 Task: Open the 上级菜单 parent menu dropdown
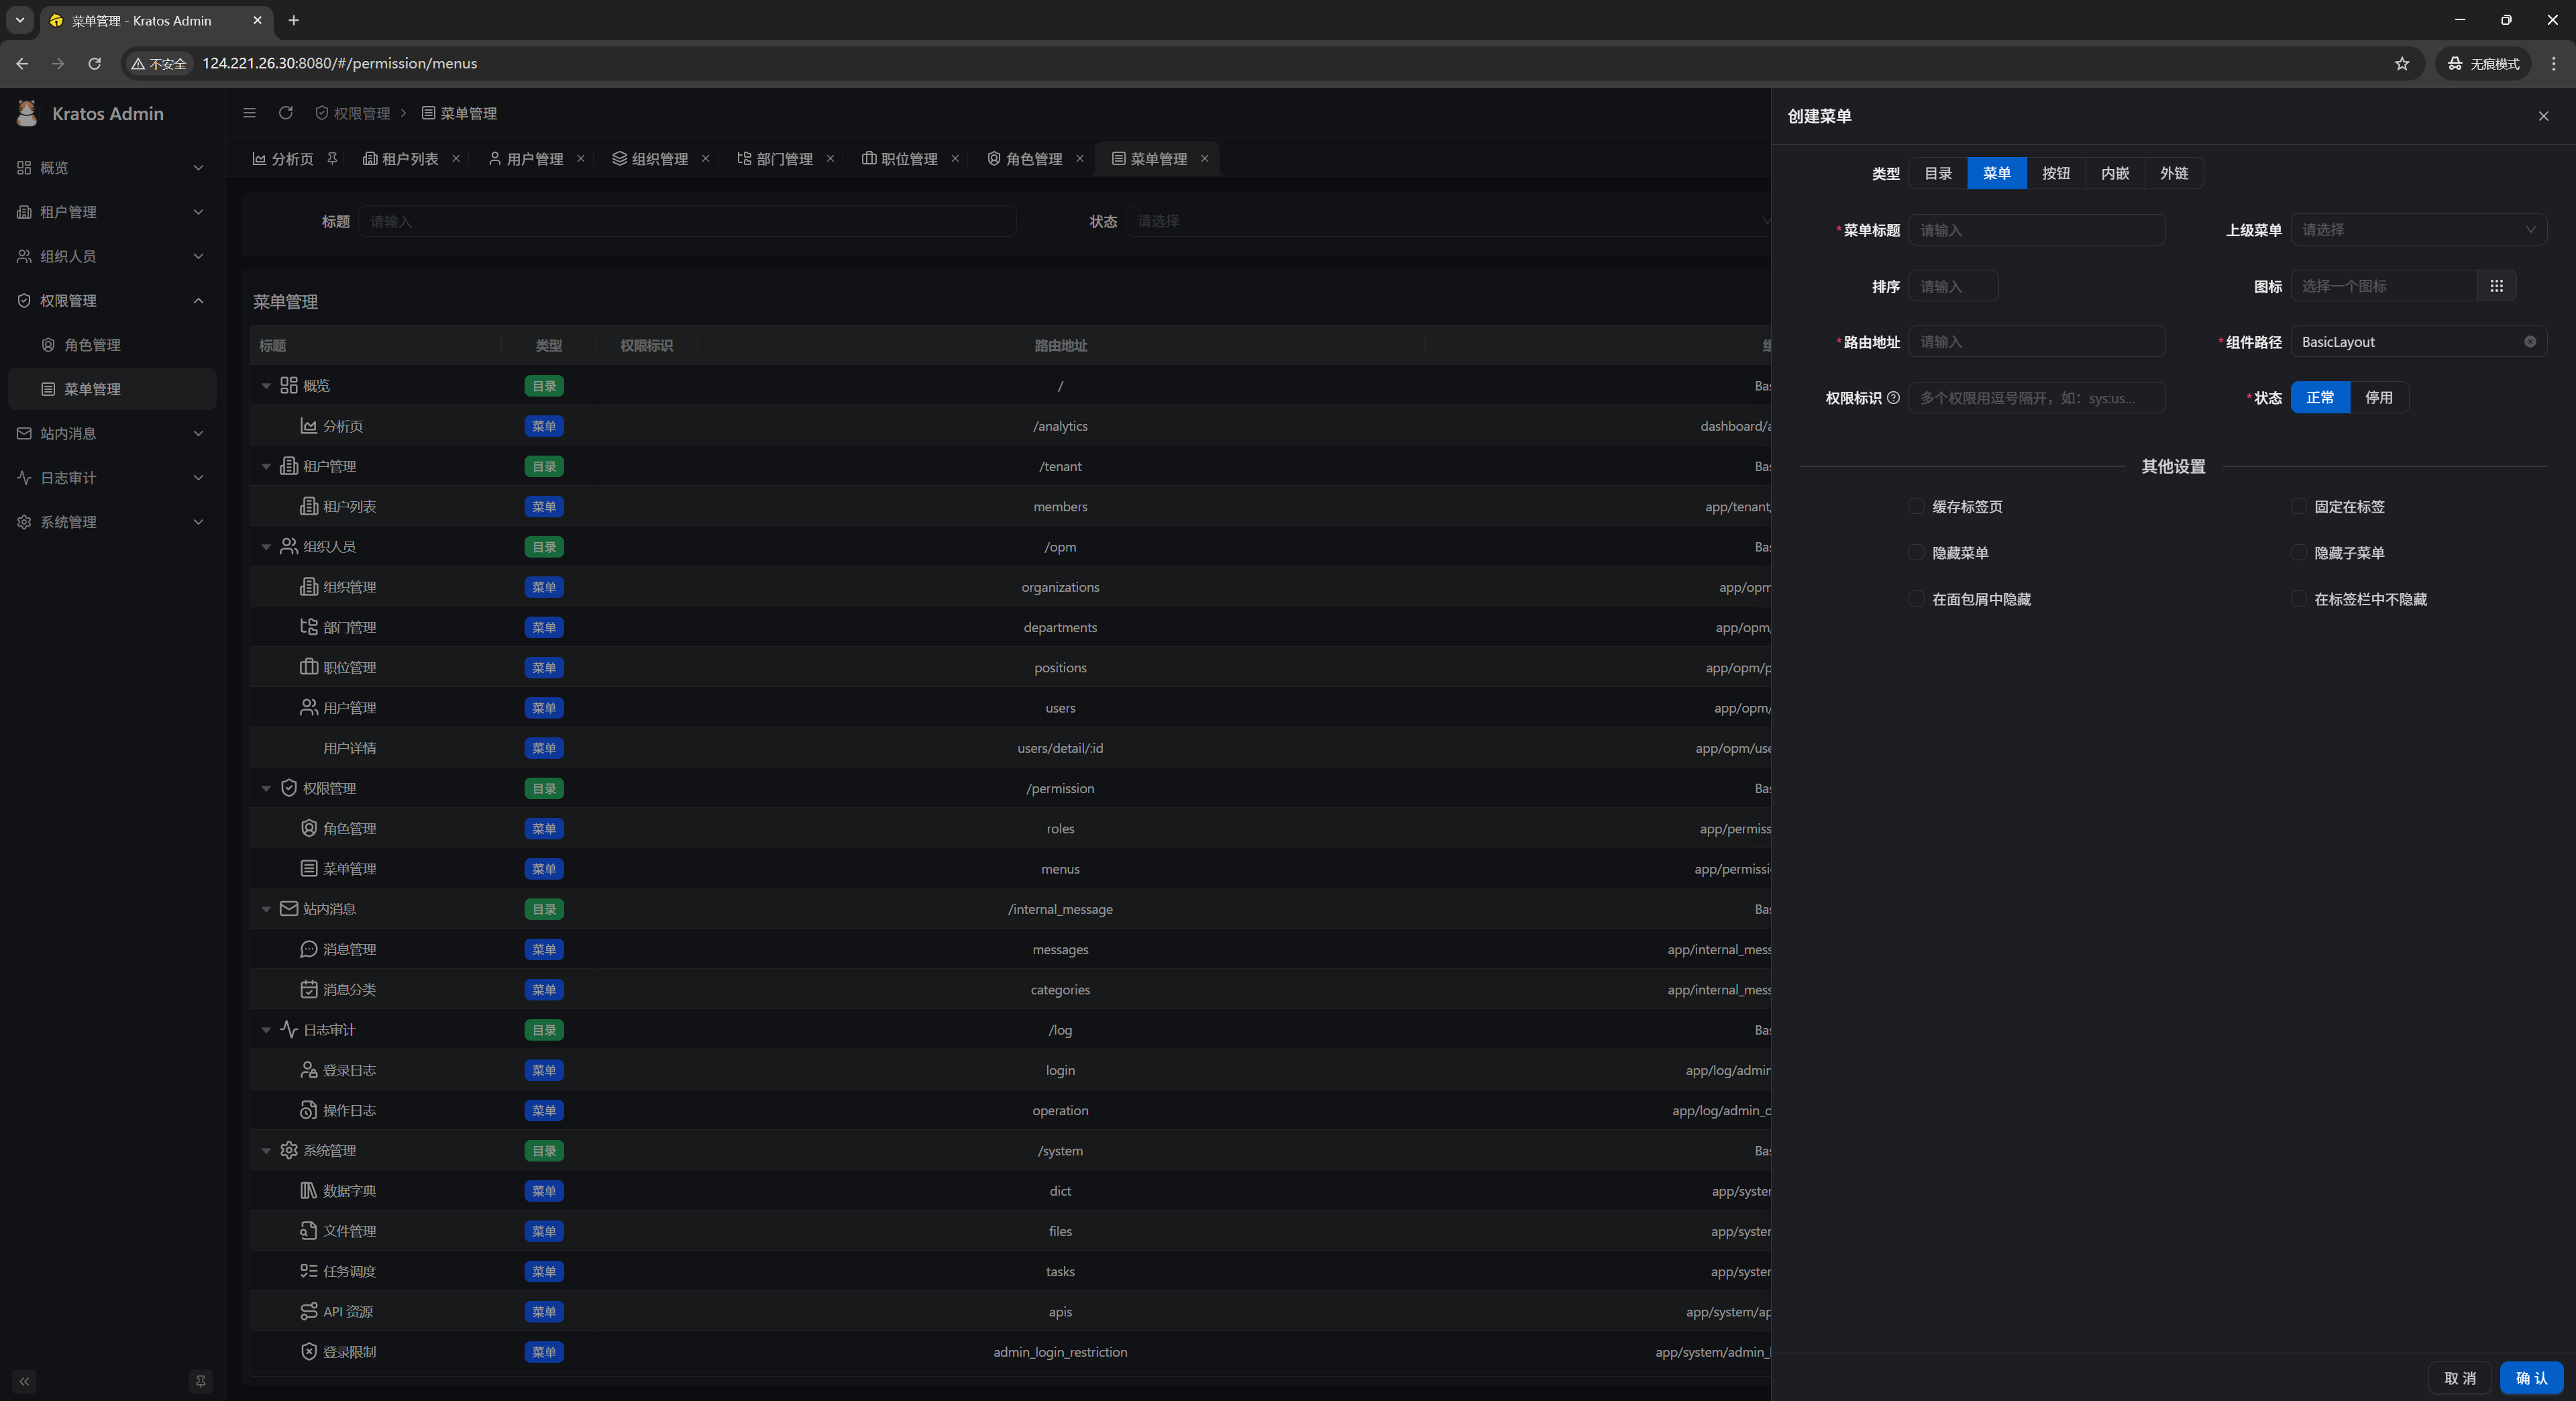pos(2417,230)
